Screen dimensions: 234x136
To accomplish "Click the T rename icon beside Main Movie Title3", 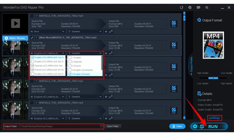I will [36, 37].
